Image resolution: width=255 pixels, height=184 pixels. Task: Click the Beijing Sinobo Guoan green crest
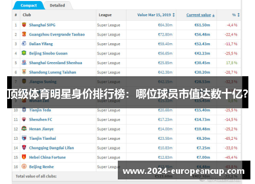[24, 53]
